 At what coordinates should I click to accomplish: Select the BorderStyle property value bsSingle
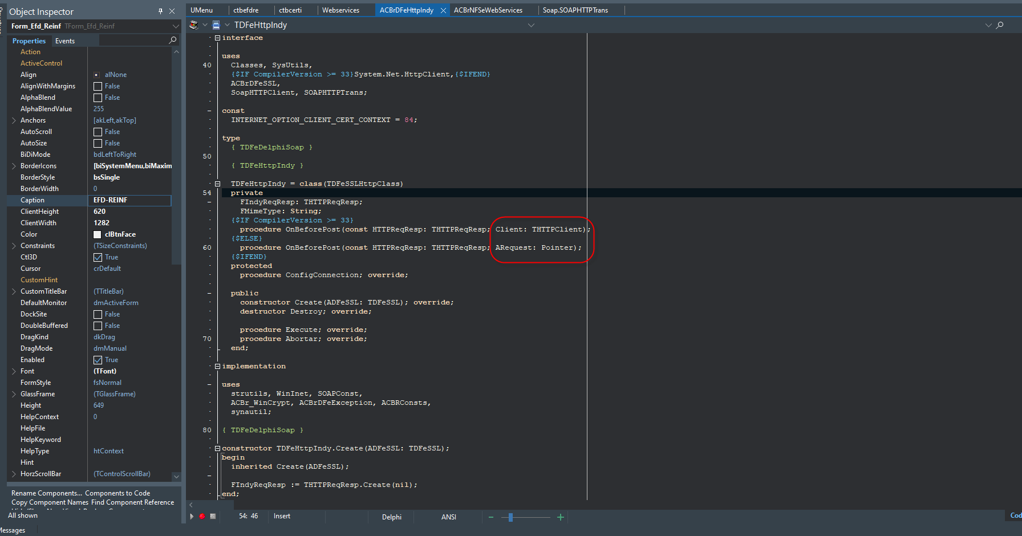107,177
